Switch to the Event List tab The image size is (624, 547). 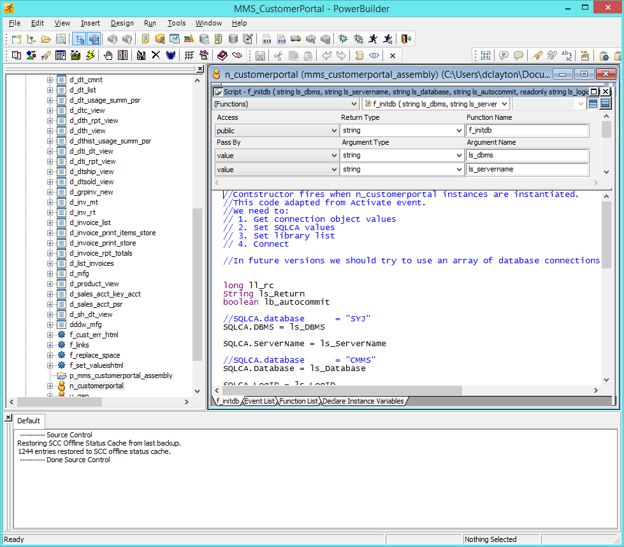pos(259,401)
